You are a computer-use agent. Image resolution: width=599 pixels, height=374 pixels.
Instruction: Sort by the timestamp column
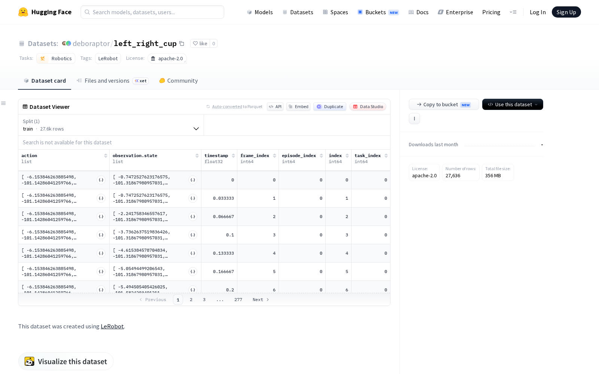click(233, 156)
